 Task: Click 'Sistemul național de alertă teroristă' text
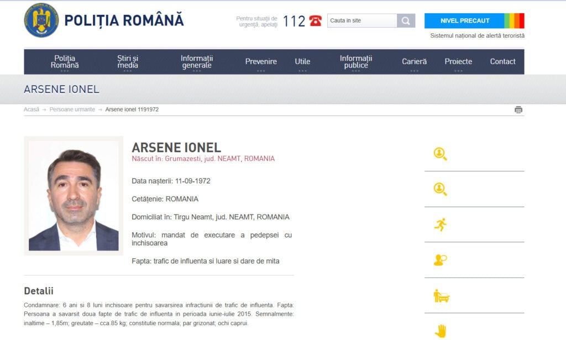coord(477,36)
